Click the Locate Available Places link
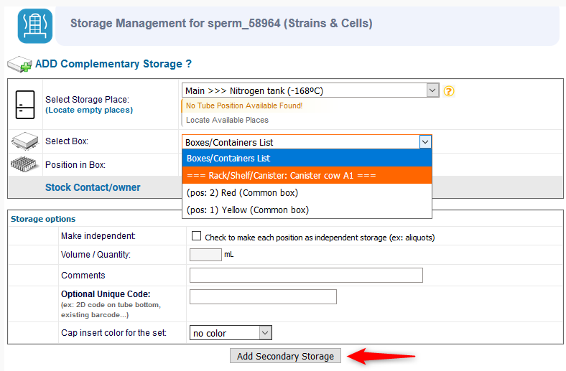 227,120
